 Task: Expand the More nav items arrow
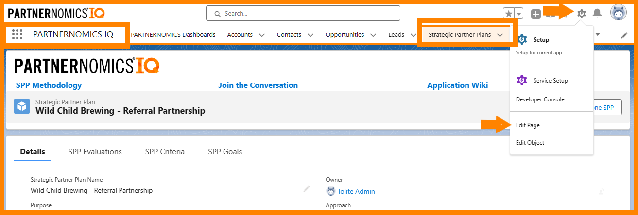click(598, 34)
